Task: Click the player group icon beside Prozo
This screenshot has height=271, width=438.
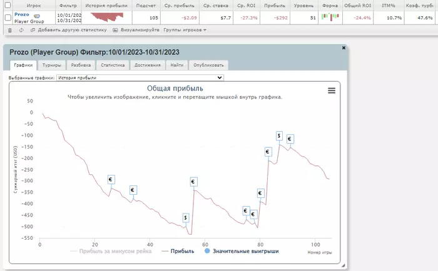Action: (36, 16)
